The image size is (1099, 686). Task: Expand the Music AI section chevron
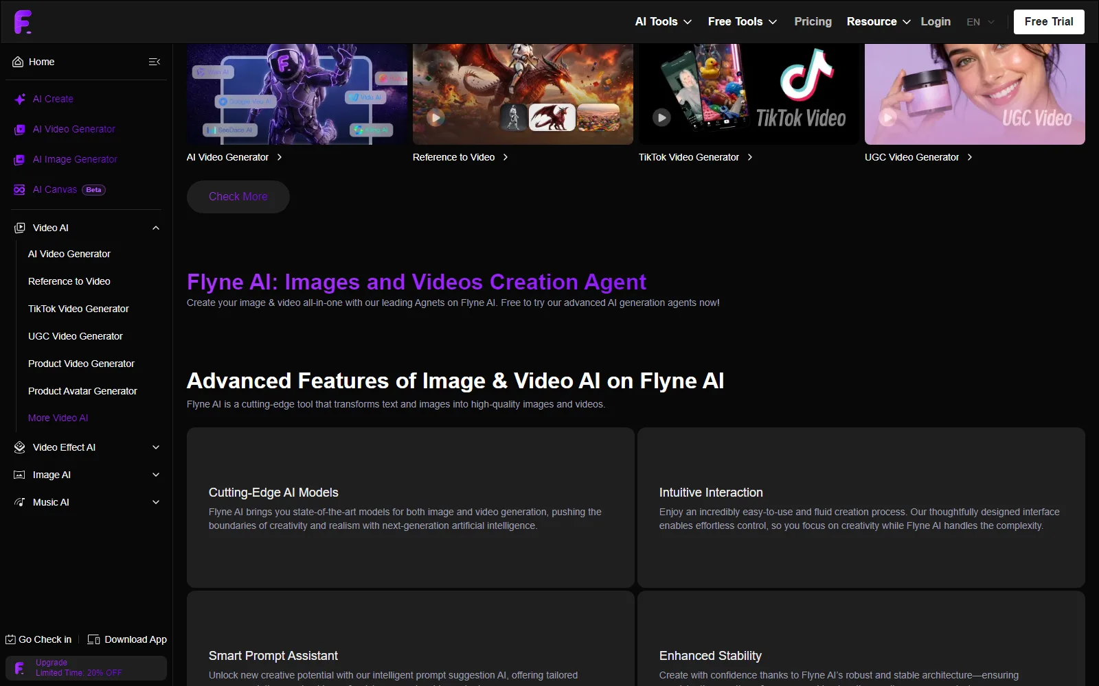pyautogui.click(x=156, y=502)
